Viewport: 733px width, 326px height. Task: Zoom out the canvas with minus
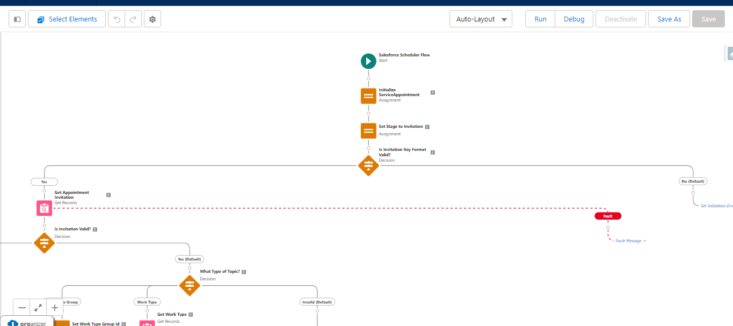click(22, 308)
